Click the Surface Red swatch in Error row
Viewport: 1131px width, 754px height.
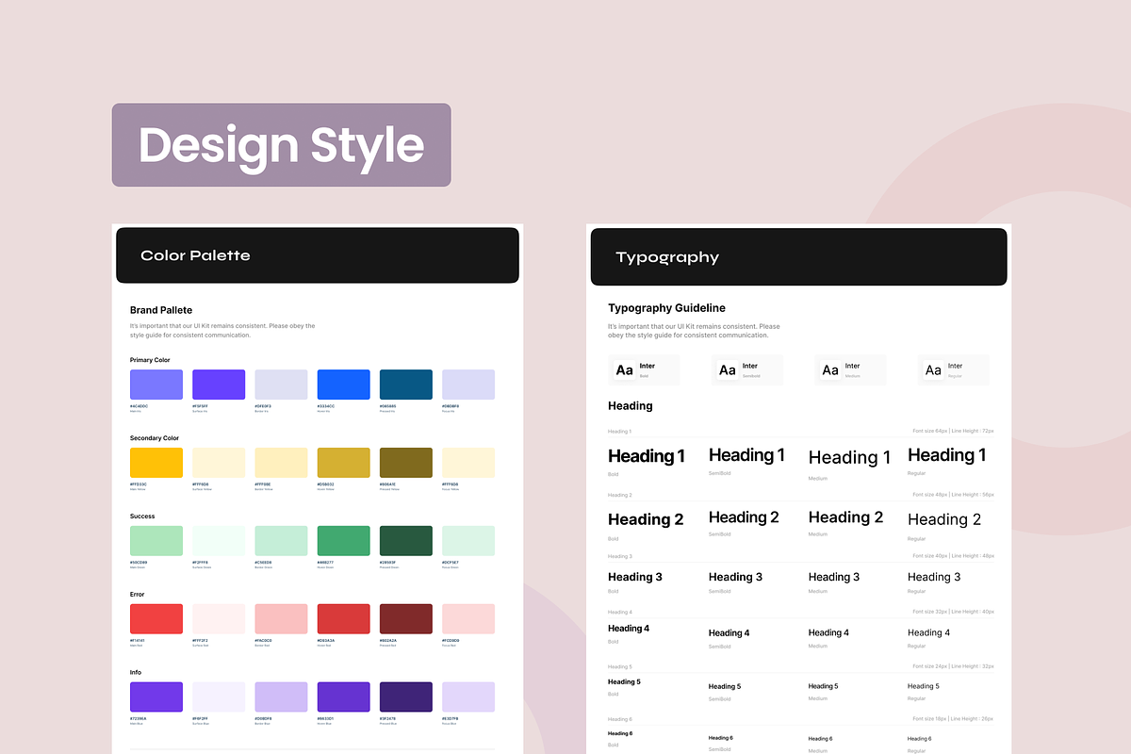click(219, 619)
